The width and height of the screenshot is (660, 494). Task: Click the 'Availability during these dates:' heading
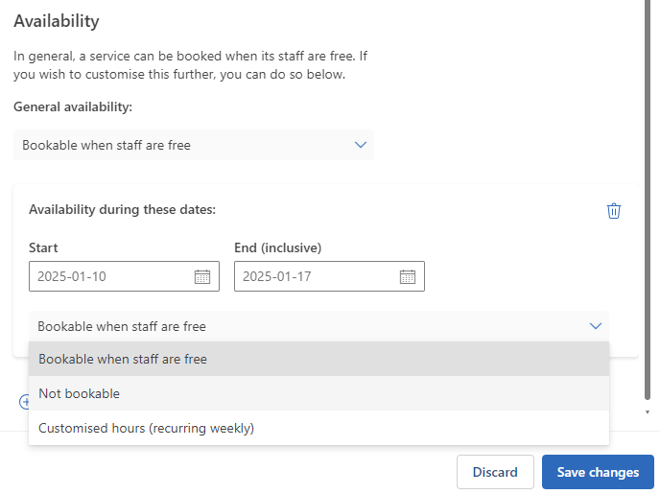122,209
